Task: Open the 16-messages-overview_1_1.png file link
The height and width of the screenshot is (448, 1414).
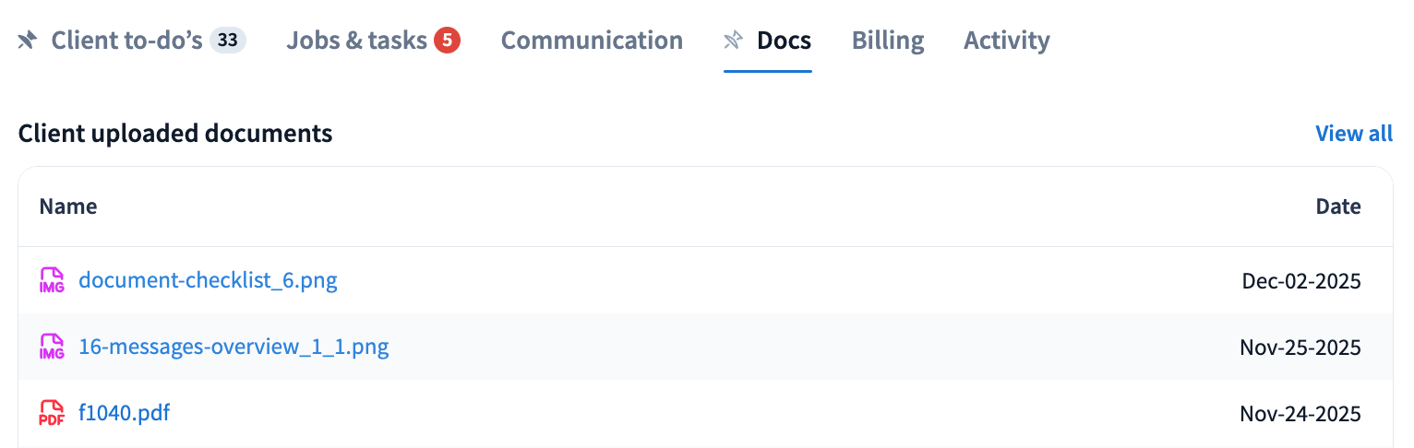Action: tap(234, 347)
